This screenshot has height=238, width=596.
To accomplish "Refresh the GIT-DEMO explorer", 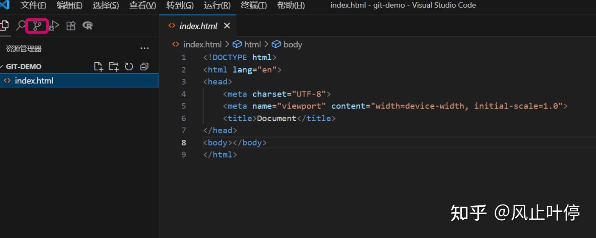I will [x=129, y=66].
